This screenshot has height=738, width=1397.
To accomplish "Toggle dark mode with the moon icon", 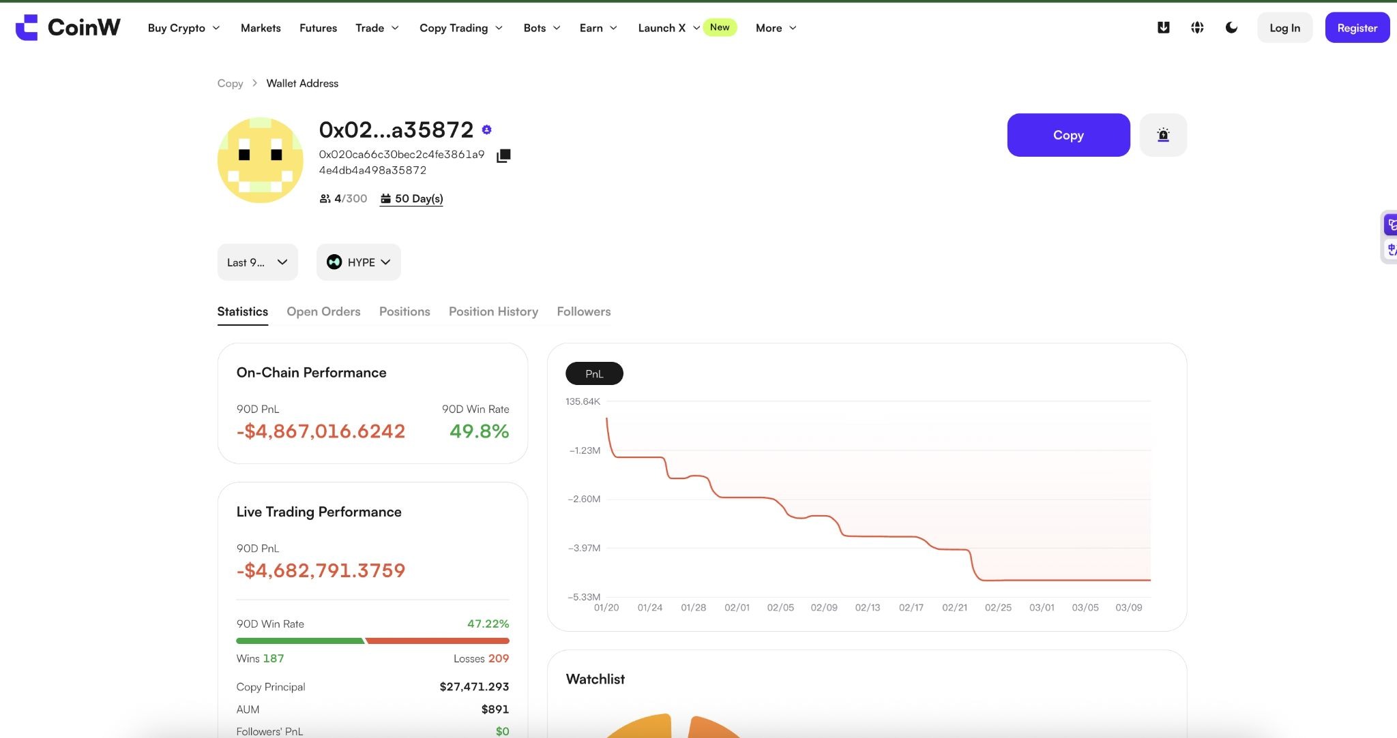I will click(x=1231, y=27).
